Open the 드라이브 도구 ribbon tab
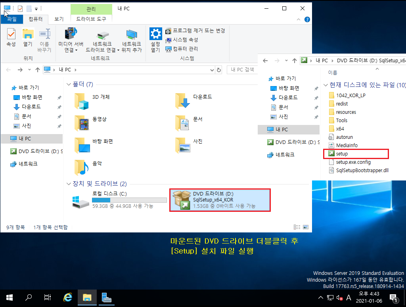Screen dimensions: 406x307 [x=91, y=19]
